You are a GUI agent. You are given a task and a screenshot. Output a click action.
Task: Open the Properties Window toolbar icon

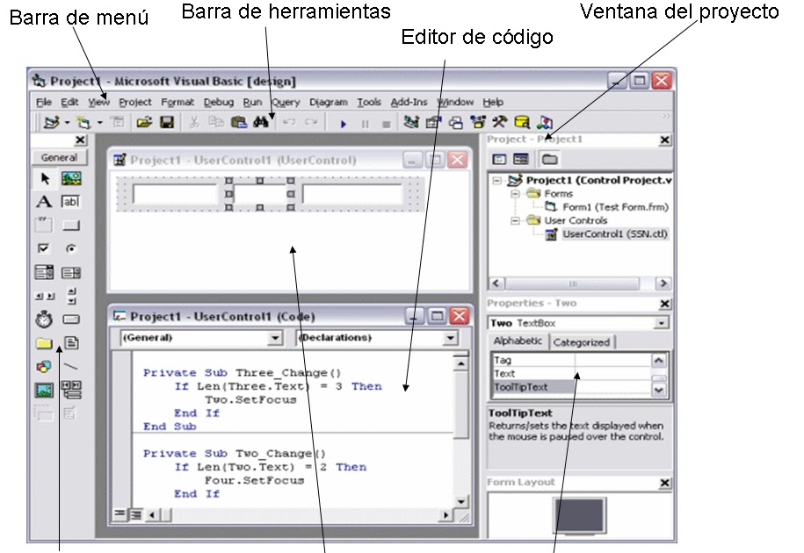point(434,122)
